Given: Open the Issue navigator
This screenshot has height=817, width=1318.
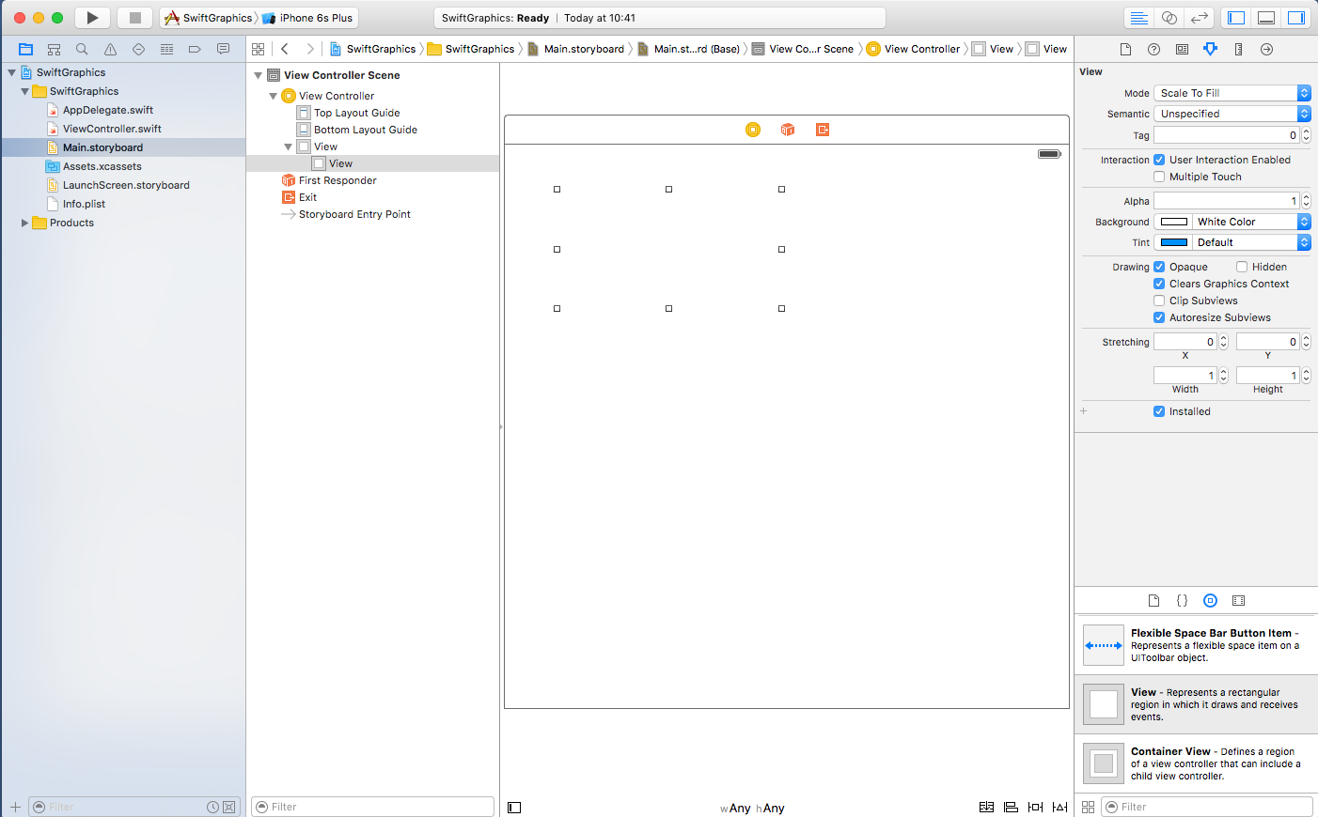Looking at the screenshot, I should (110, 49).
